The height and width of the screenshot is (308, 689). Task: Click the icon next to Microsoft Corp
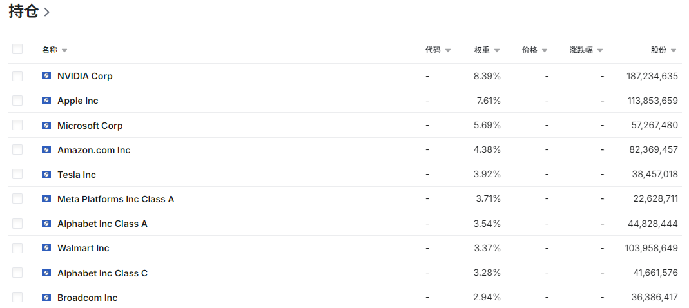tap(46, 126)
